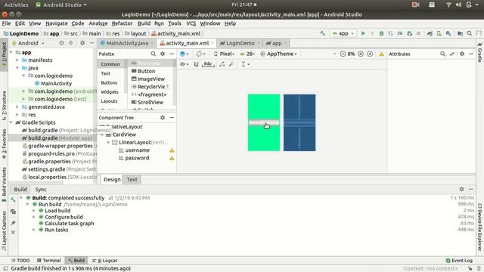Viewport: 484px width, 272px height.
Task: Show layout warnings triangle icon
Action: click(x=381, y=54)
